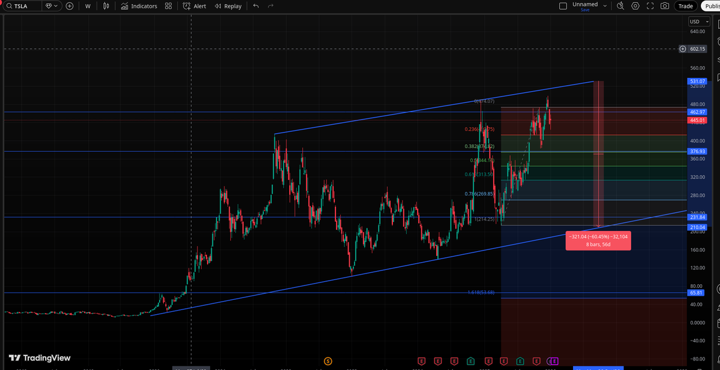
Task: Click the 0.382 Fibonacci level label
Action: coord(479,146)
